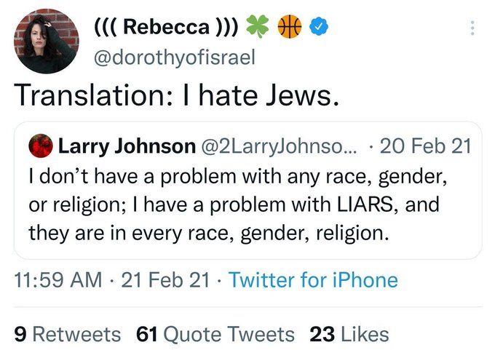View the 61 Quote Tweets list

click(215, 334)
